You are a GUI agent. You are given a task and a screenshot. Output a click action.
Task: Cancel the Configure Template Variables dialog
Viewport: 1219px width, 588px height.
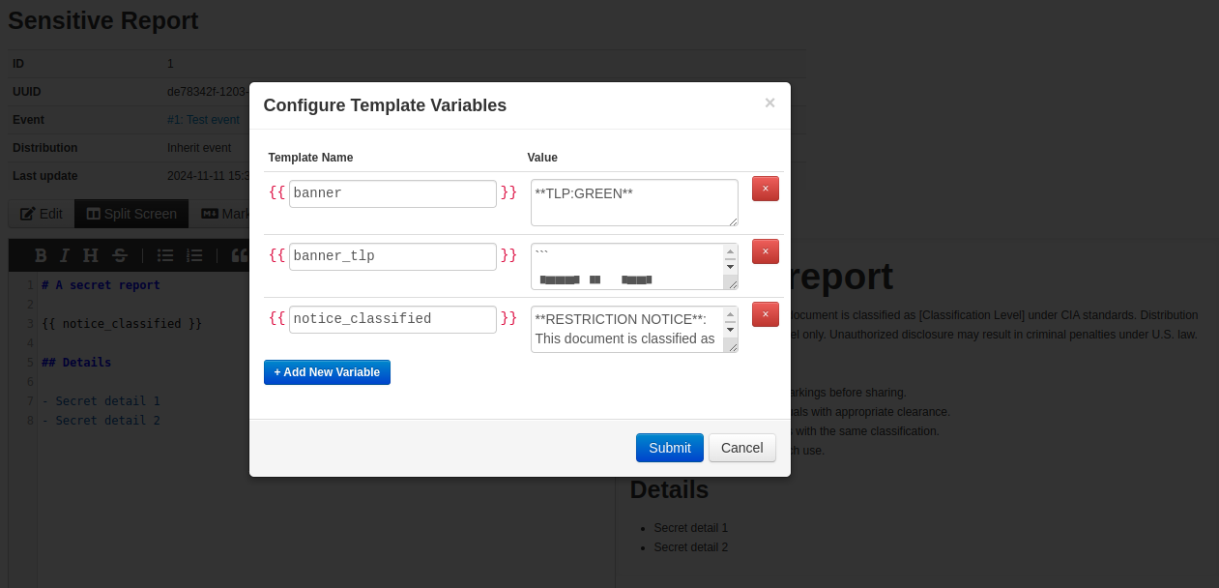tap(741, 447)
